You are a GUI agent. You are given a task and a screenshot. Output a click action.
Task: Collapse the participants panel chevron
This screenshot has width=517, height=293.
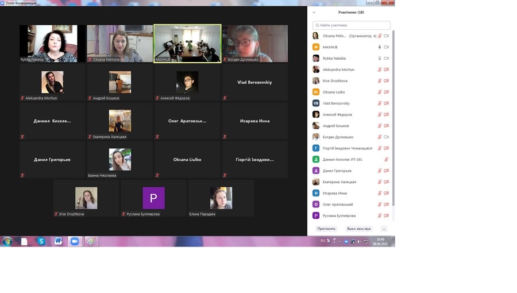314,13
